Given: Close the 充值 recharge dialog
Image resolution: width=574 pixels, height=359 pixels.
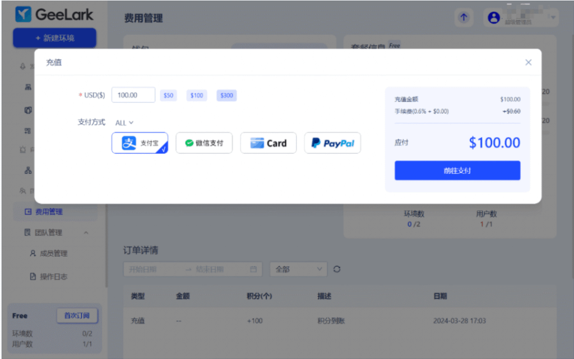Looking at the screenshot, I should point(528,62).
